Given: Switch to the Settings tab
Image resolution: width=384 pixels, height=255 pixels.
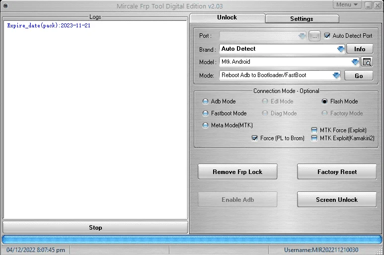Looking at the screenshot, I should 302,19.
